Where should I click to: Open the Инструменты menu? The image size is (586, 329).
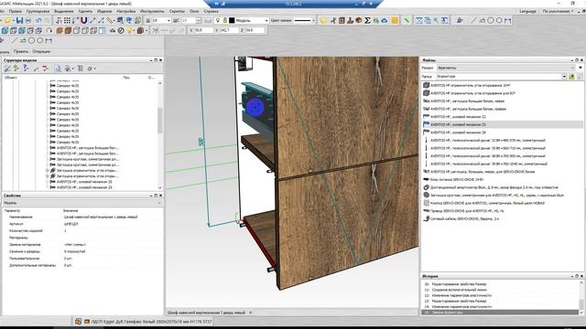click(x=152, y=11)
